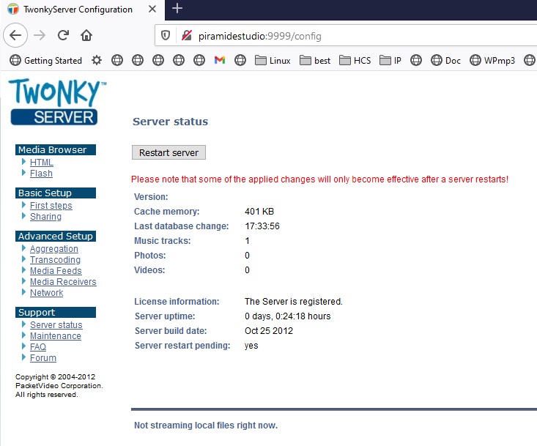Click the browser Forward arrow button
The image size is (537, 446).
(x=40, y=35)
